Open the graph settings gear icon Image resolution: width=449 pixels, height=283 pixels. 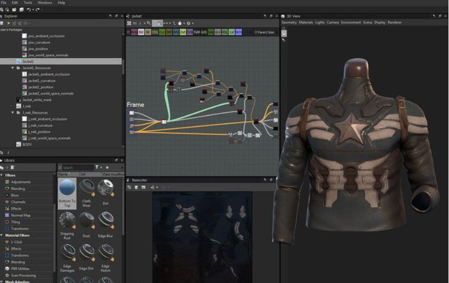coord(188,23)
